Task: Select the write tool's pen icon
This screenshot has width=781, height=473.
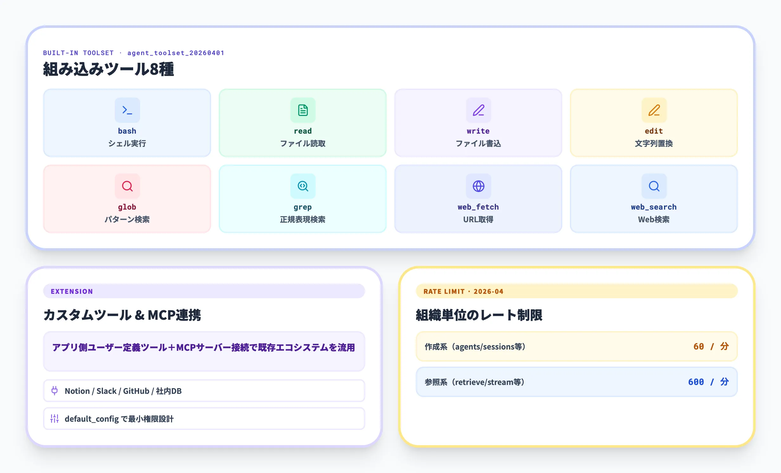Action: 478,110
